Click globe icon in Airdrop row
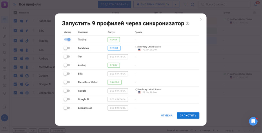This screenshot has height=133, width=262. [27, 58]
